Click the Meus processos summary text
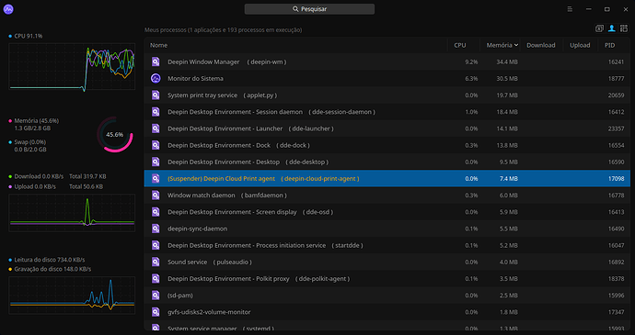Viewport: 635px width, 335px height. 223,30
